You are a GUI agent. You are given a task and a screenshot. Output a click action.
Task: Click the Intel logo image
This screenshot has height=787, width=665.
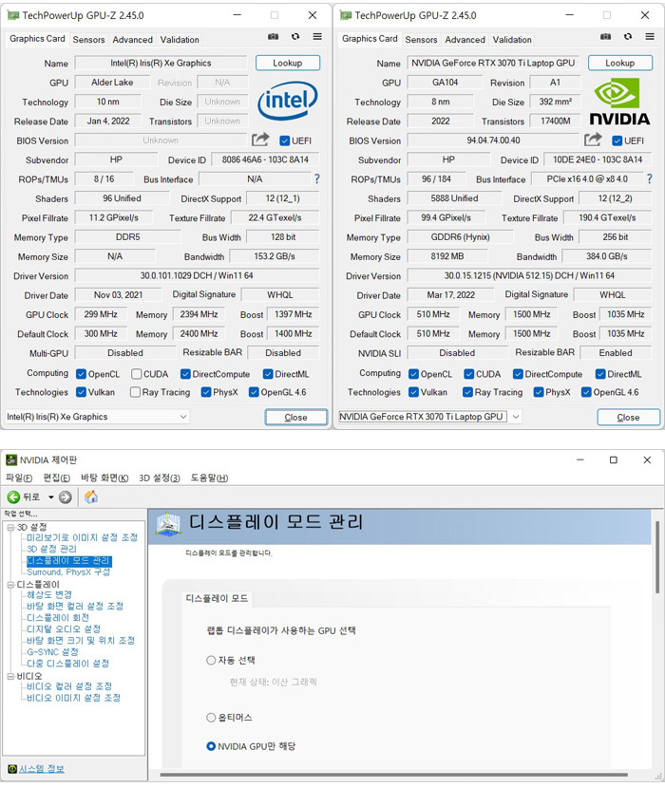[287, 101]
